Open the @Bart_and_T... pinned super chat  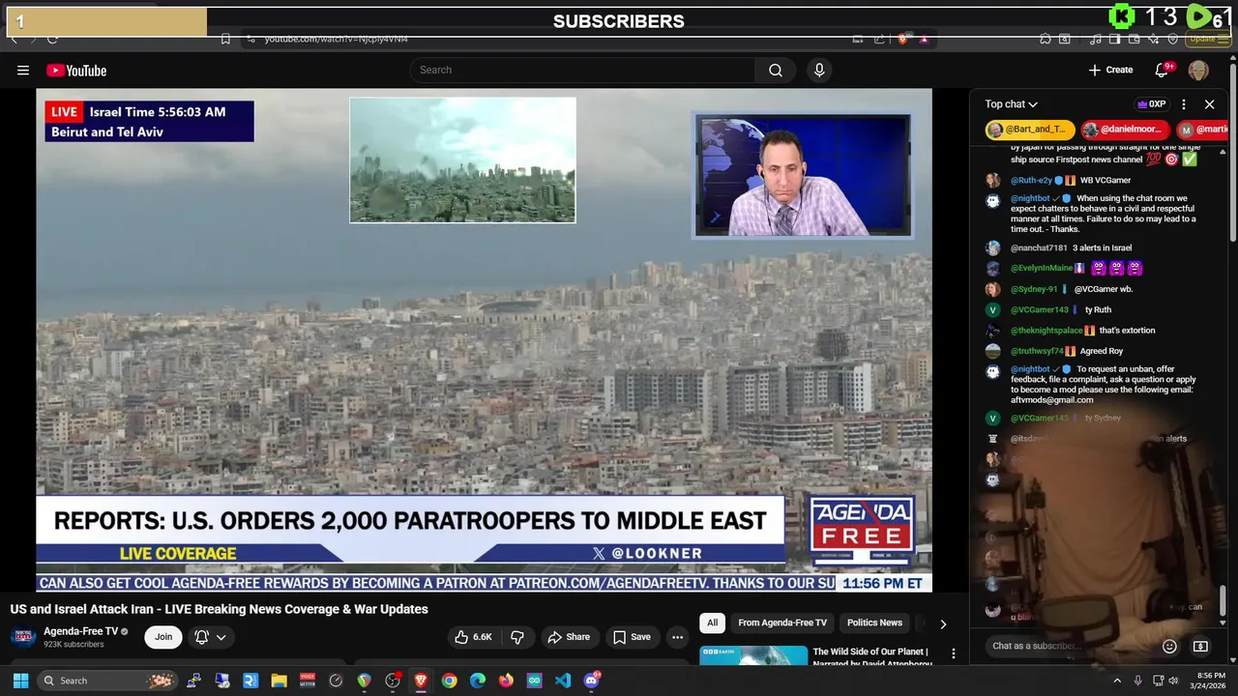(x=1030, y=130)
